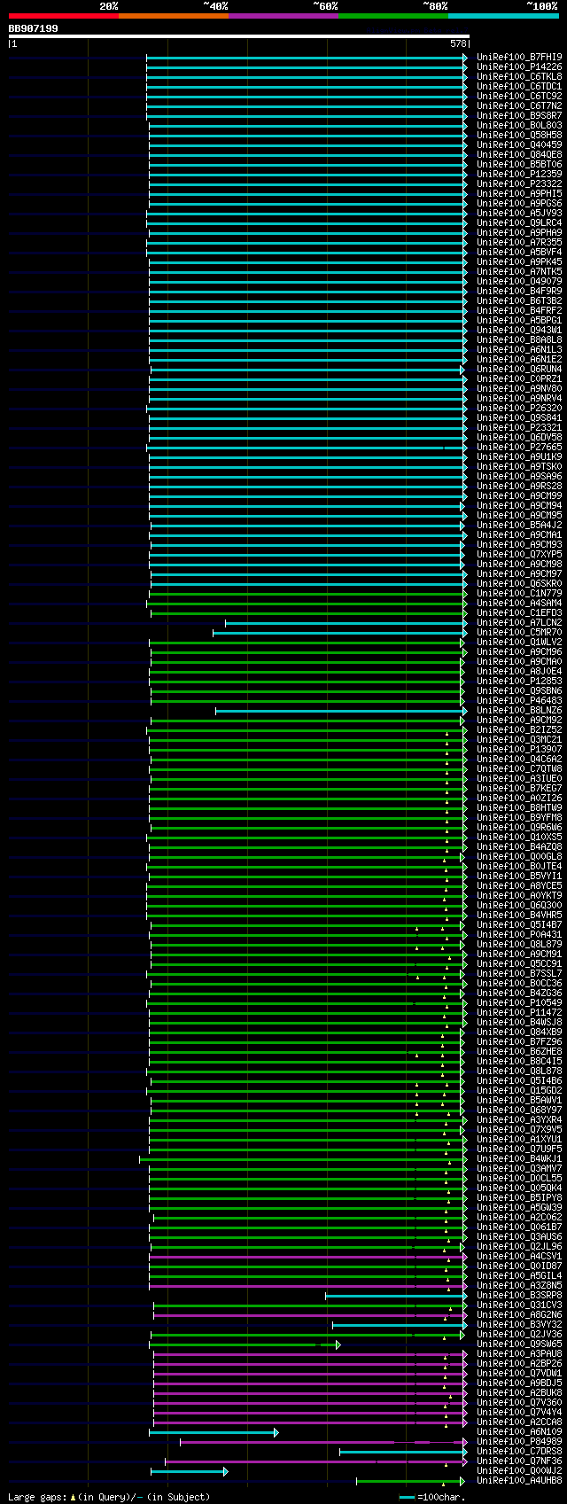
Task: Select label UniRef100_A9PHI5
Action: point(519,193)
